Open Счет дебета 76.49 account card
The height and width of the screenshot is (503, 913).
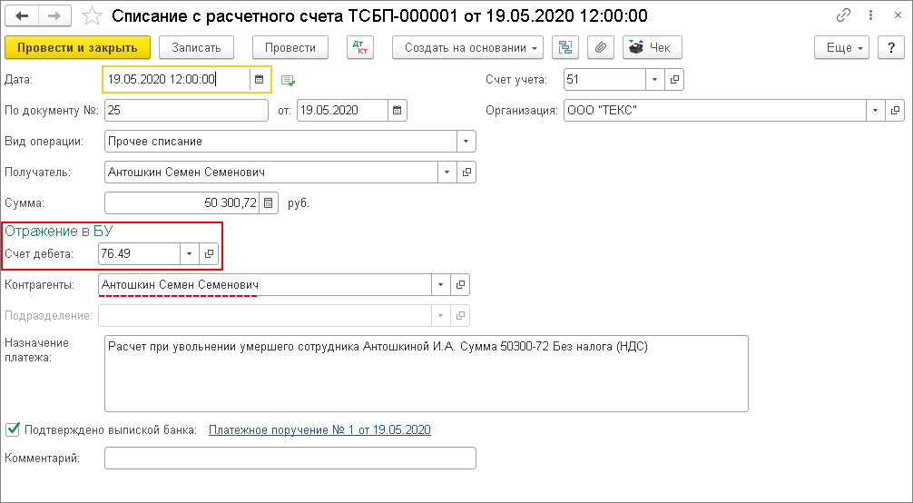209,254
